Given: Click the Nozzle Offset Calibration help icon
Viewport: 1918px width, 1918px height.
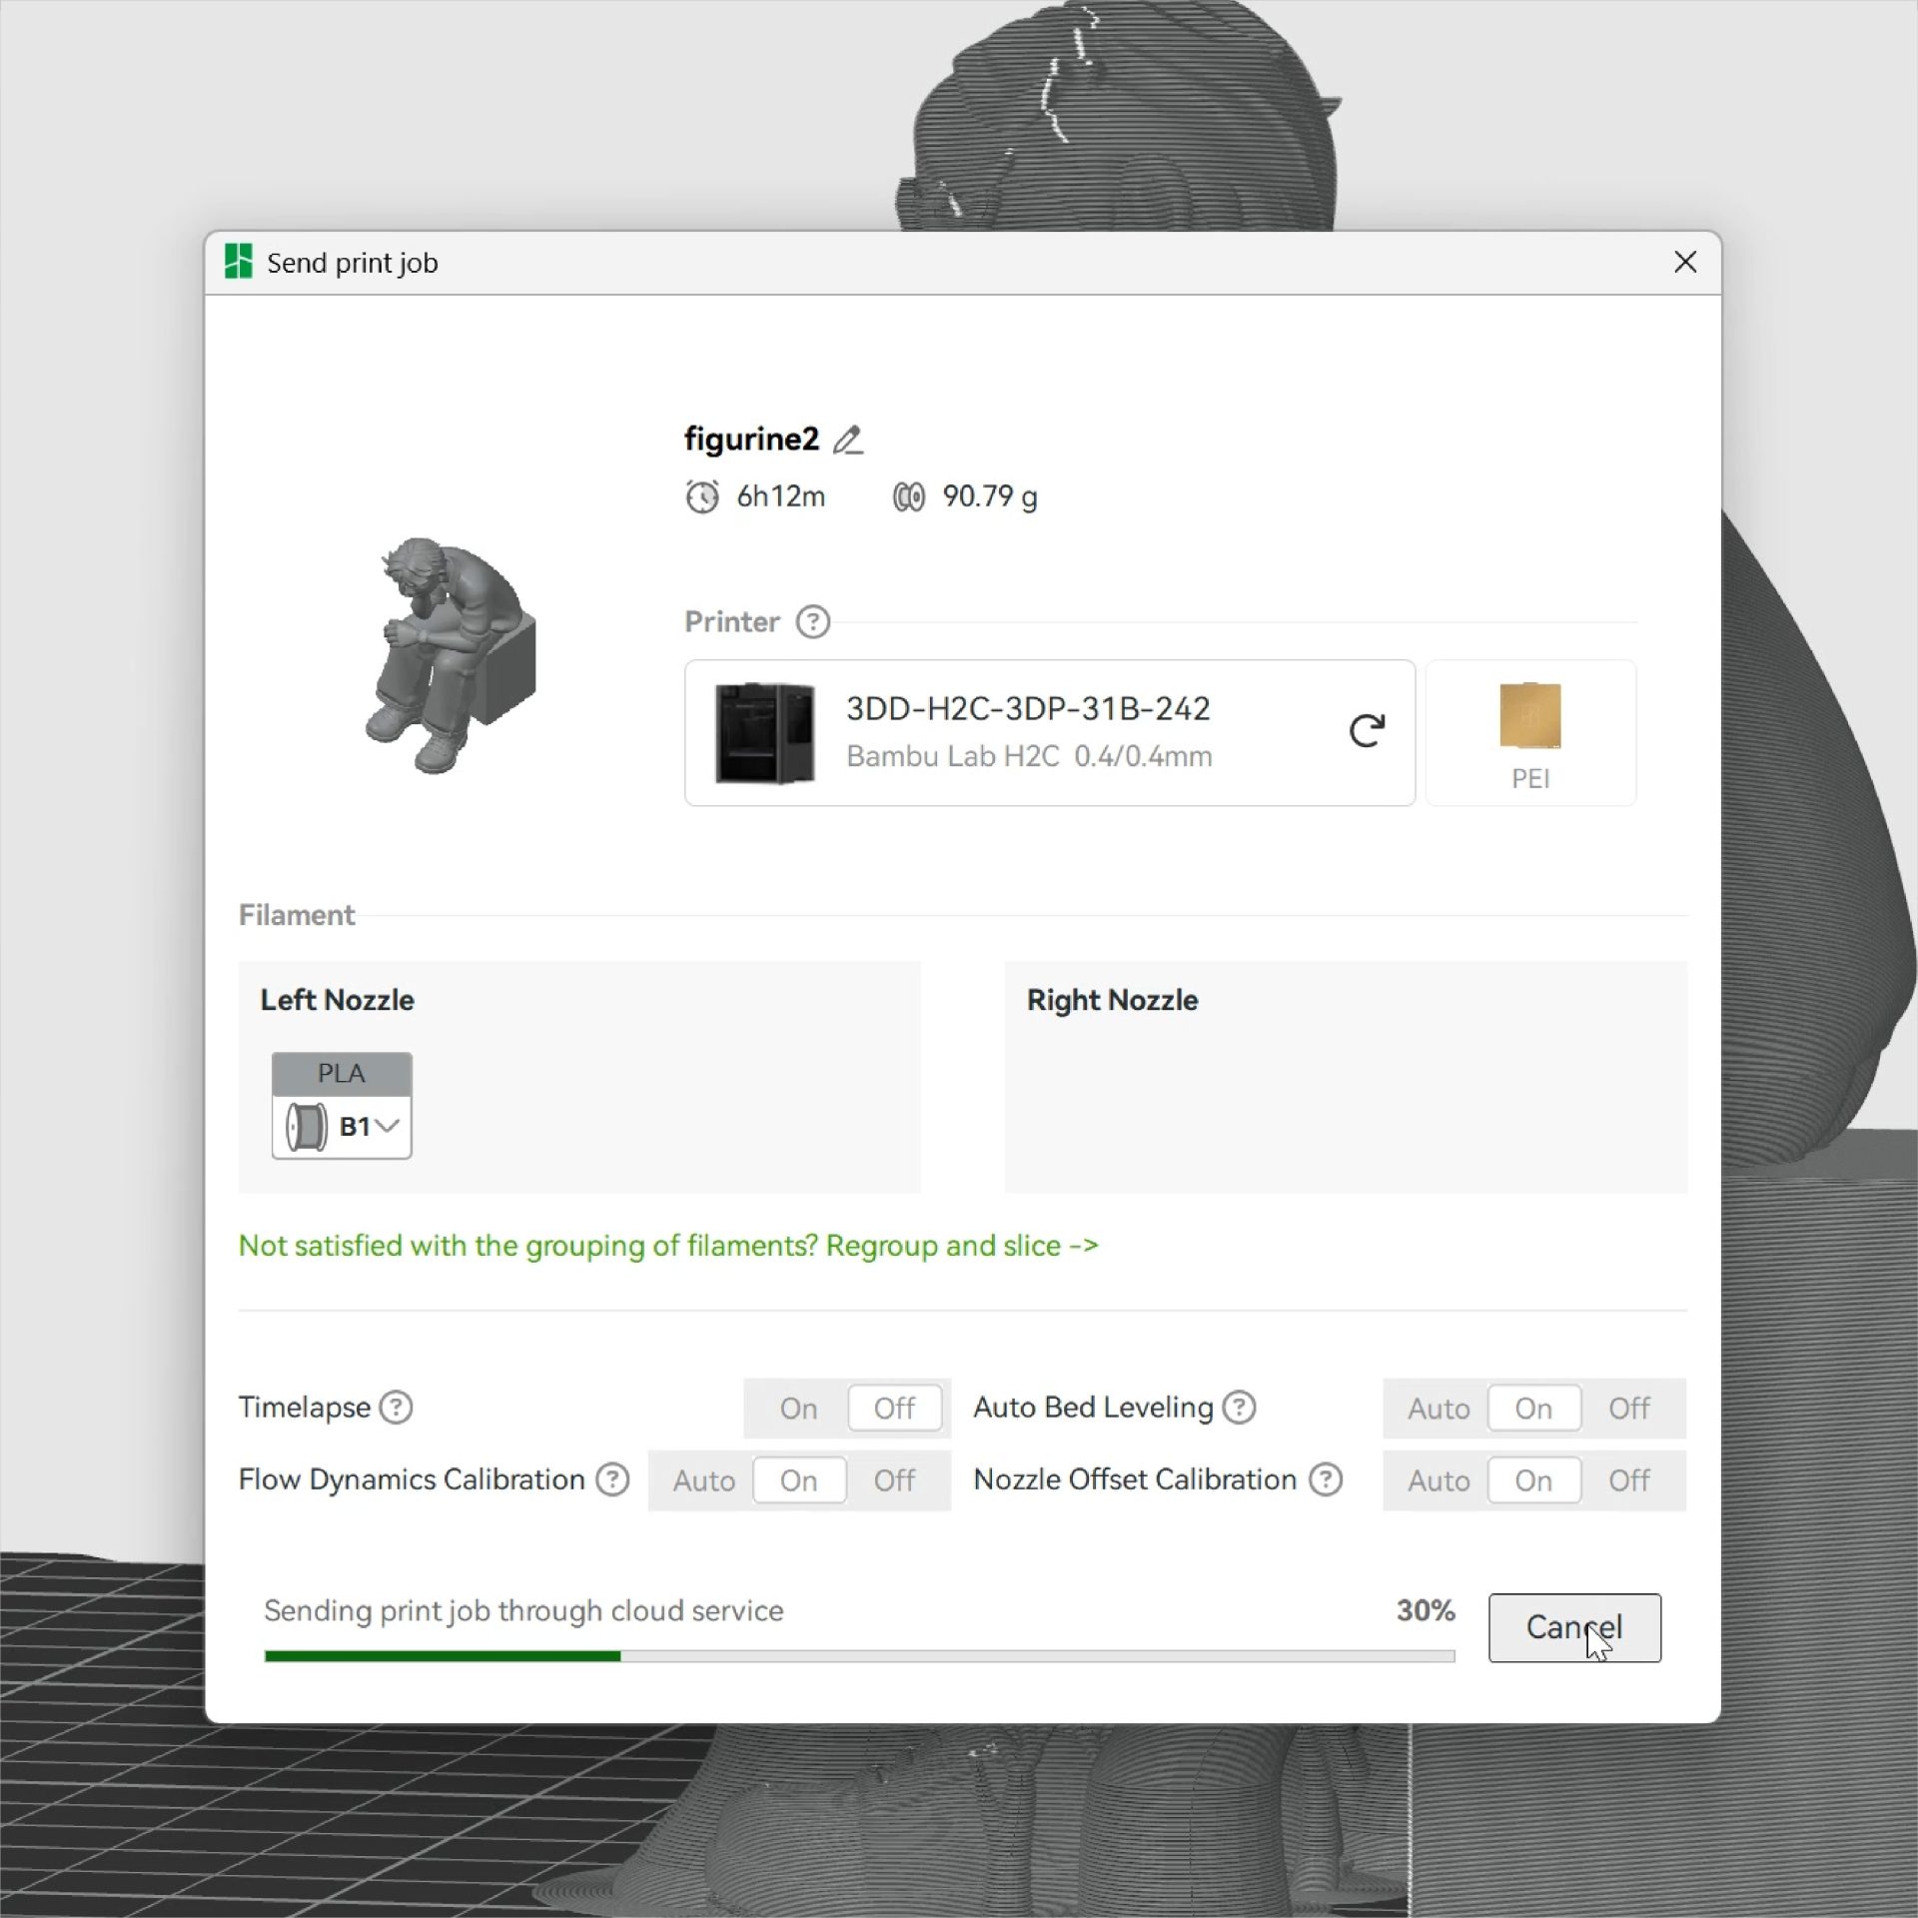Looking at the screenshot, I should pyautogui.click(x=1326, y=1479).
